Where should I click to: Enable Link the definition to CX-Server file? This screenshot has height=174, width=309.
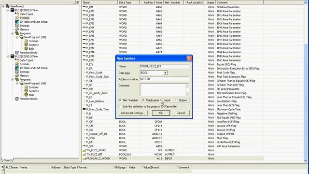coord(120,106)
